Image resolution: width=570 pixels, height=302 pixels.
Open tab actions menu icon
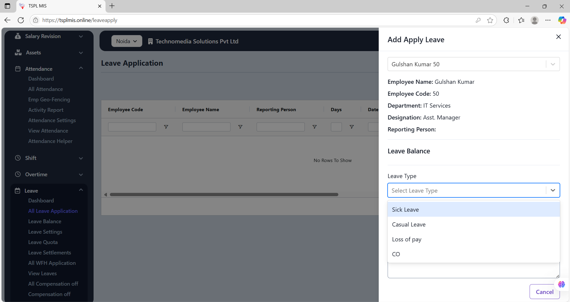tap(7, 6)
